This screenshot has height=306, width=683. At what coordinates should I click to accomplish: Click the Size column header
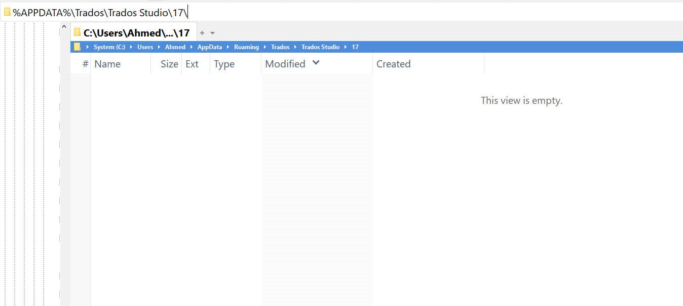169,64
